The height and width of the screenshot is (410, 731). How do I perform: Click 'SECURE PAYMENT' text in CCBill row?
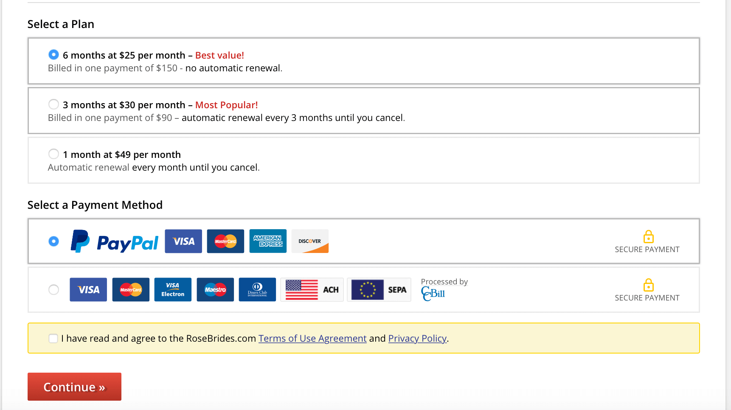[x=647, y=298]
